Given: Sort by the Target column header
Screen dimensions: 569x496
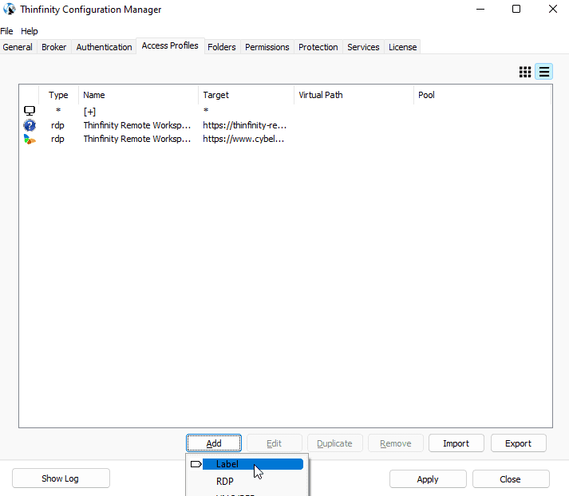Looking at the screenshot, I should pos(246,95).
